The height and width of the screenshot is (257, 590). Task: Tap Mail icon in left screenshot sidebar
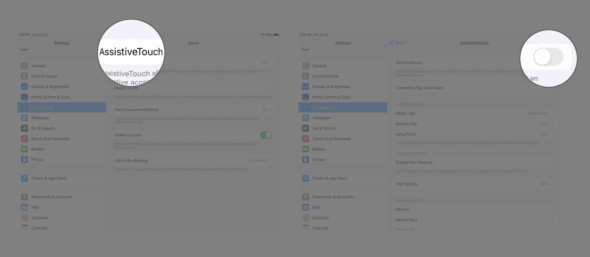click(x=24, y=207)
